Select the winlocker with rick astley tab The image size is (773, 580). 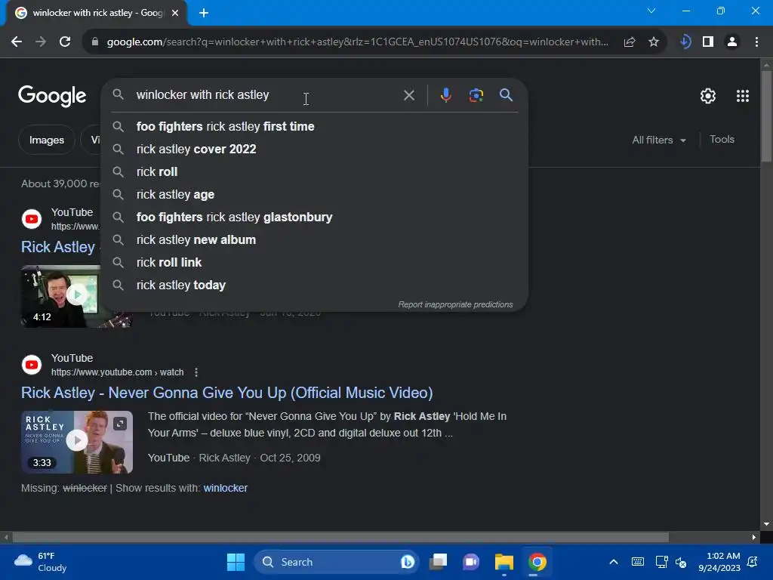coord(97,13)
